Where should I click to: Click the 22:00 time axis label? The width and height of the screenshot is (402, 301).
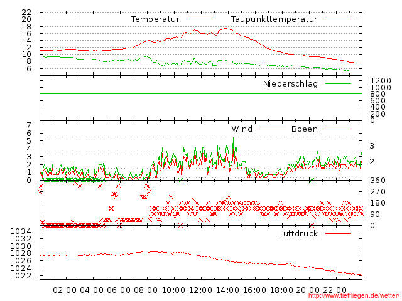click(x=335, y=290)
